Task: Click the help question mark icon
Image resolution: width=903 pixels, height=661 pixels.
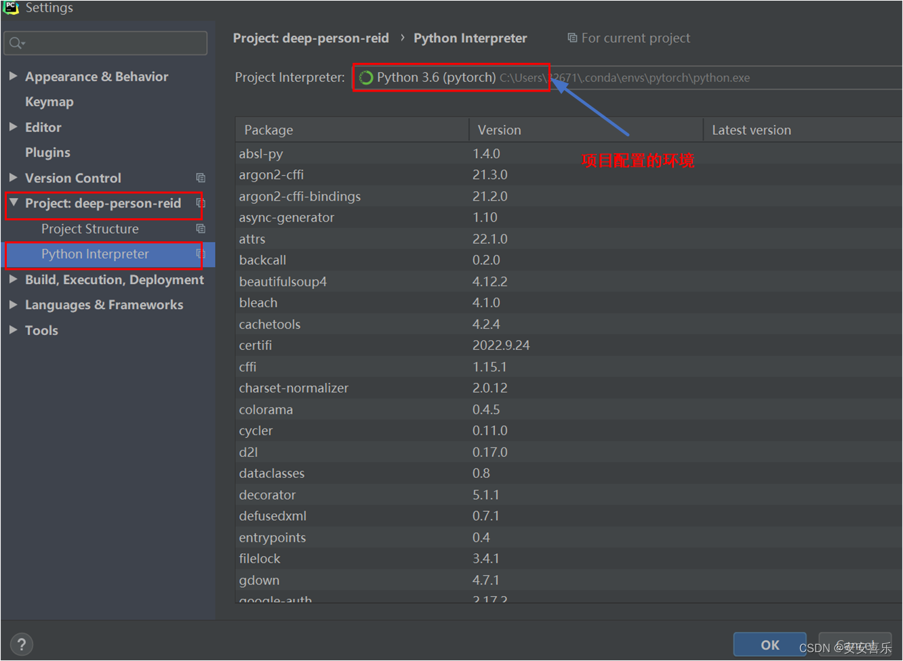Action: pos(21,644)
